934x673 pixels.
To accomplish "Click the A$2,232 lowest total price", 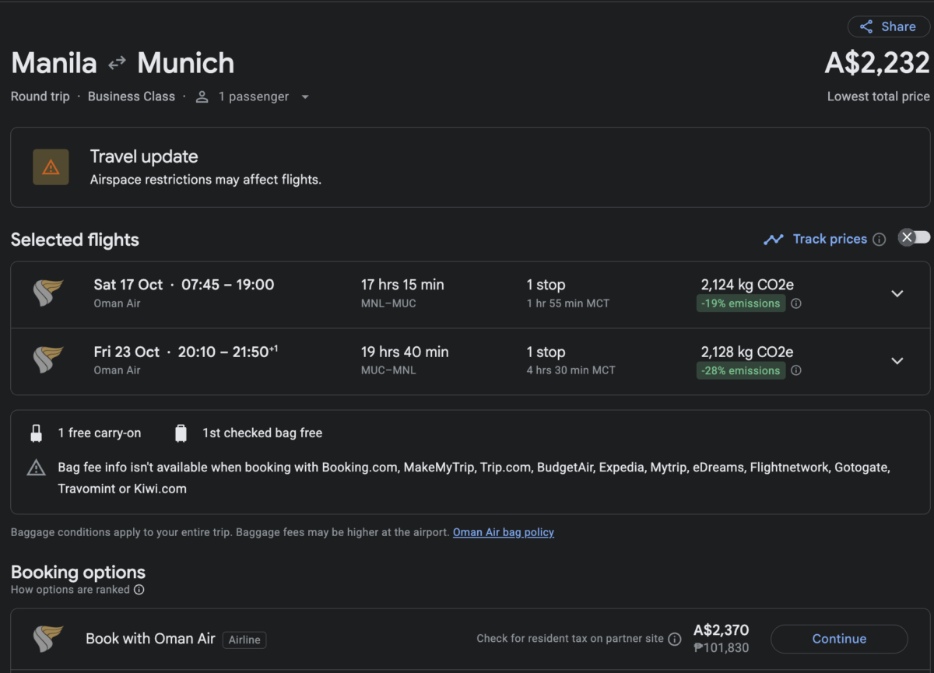I will pyautogui.click(x=877, y=63).
